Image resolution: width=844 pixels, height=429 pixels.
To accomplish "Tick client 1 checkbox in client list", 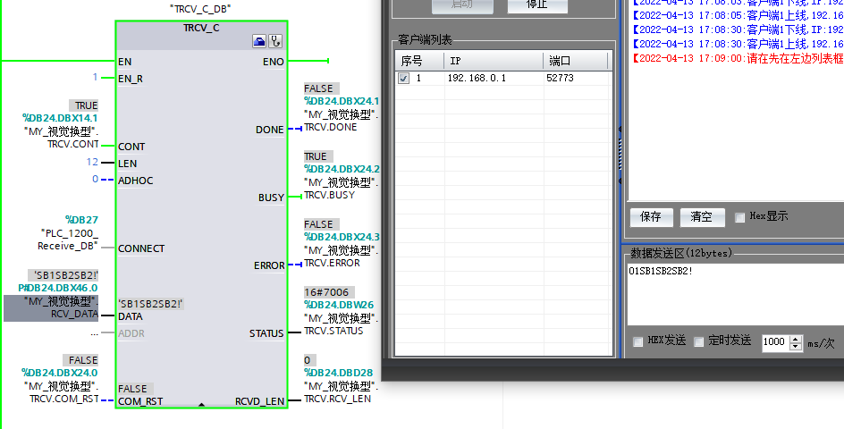I will click(404, 79).
